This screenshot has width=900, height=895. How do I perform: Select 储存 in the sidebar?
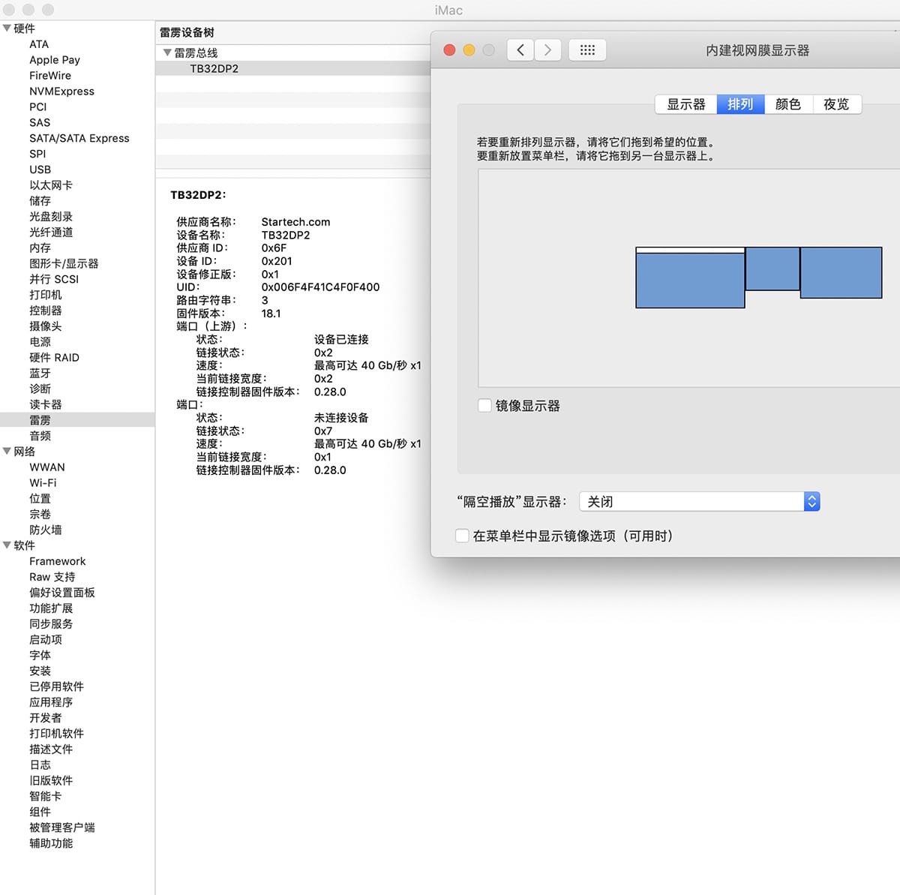coord(40,201)
